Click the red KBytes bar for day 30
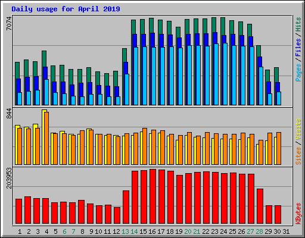The height and width of the screenshot is (238, 305). [278, 215]
